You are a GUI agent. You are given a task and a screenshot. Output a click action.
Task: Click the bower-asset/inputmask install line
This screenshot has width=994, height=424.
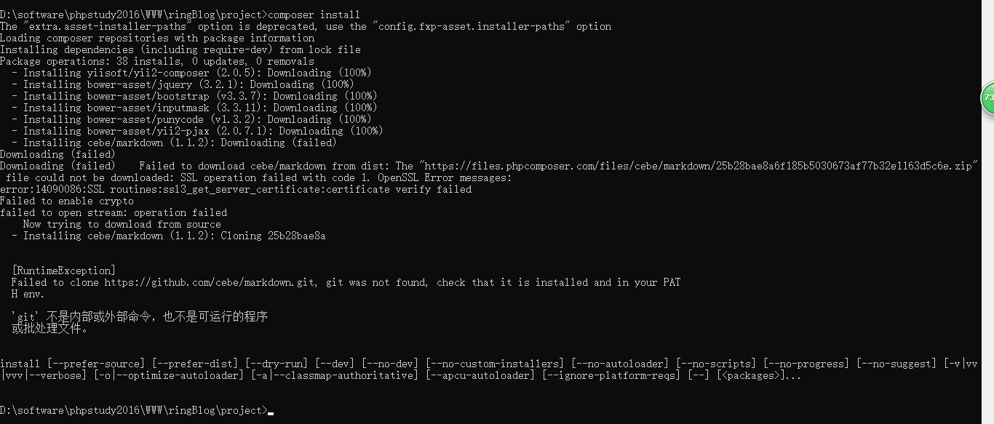tap(195, 108)
